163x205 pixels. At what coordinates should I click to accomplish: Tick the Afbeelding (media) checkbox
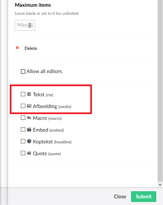[23, 106]
